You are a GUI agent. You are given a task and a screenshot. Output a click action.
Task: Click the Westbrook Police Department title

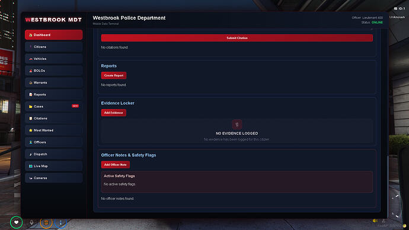pyautogui.click(x=129, y=18)
